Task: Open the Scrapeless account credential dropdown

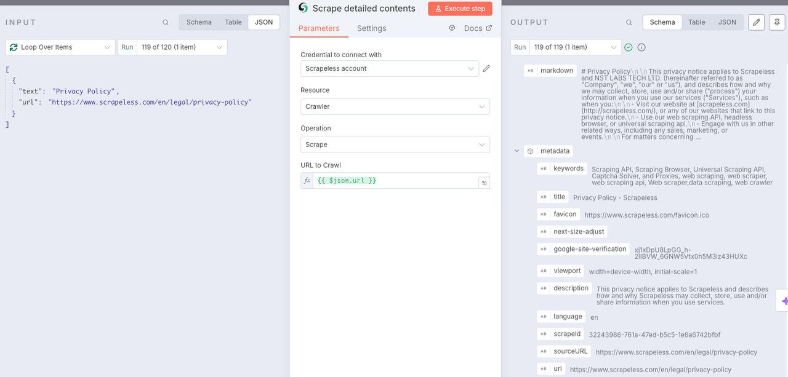Action: pyautogui.click(x=390, y=68)
